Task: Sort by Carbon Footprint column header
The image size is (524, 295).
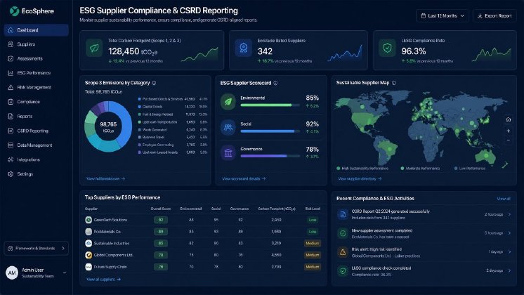Action: [x=276, y=209]
